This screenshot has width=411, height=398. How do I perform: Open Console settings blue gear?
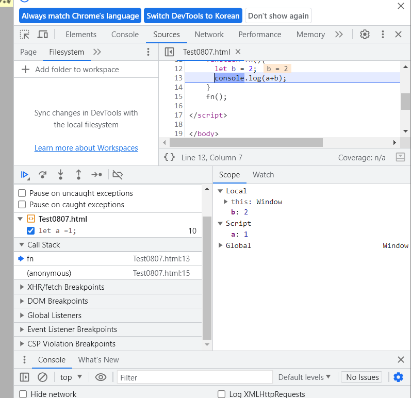pos(398,377)
